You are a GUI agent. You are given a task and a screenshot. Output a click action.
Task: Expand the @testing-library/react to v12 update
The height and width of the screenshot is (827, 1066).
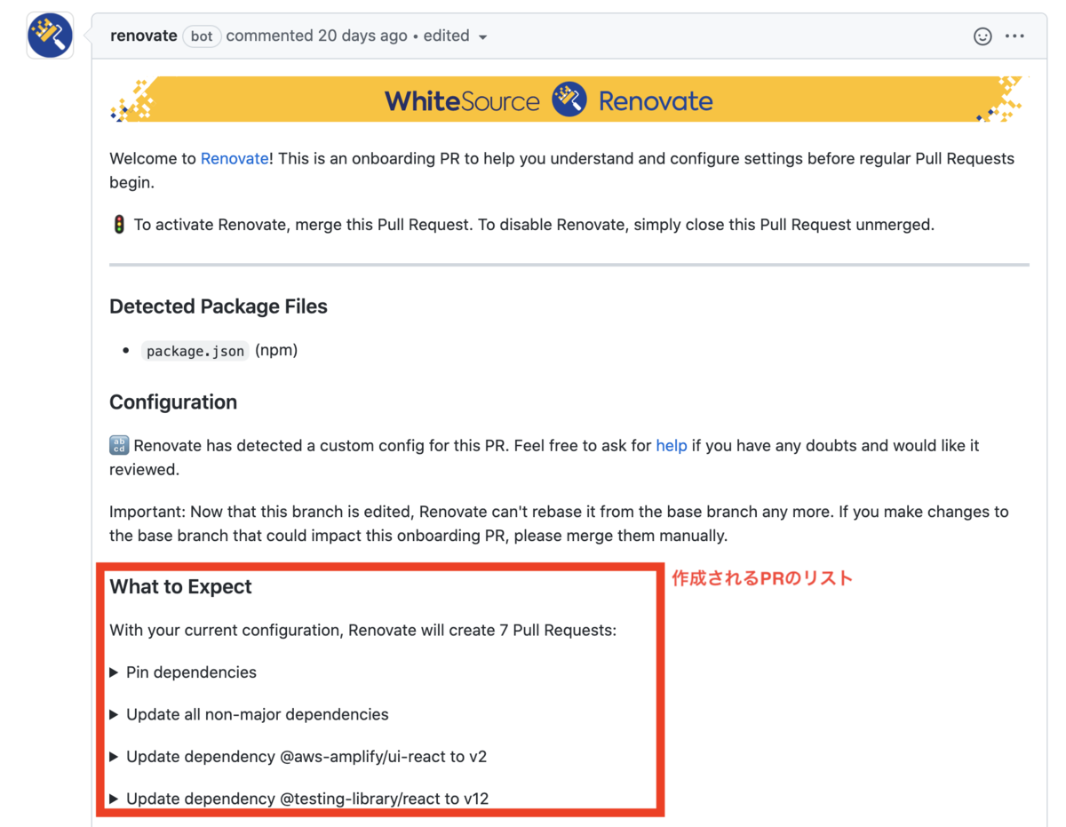298,799
